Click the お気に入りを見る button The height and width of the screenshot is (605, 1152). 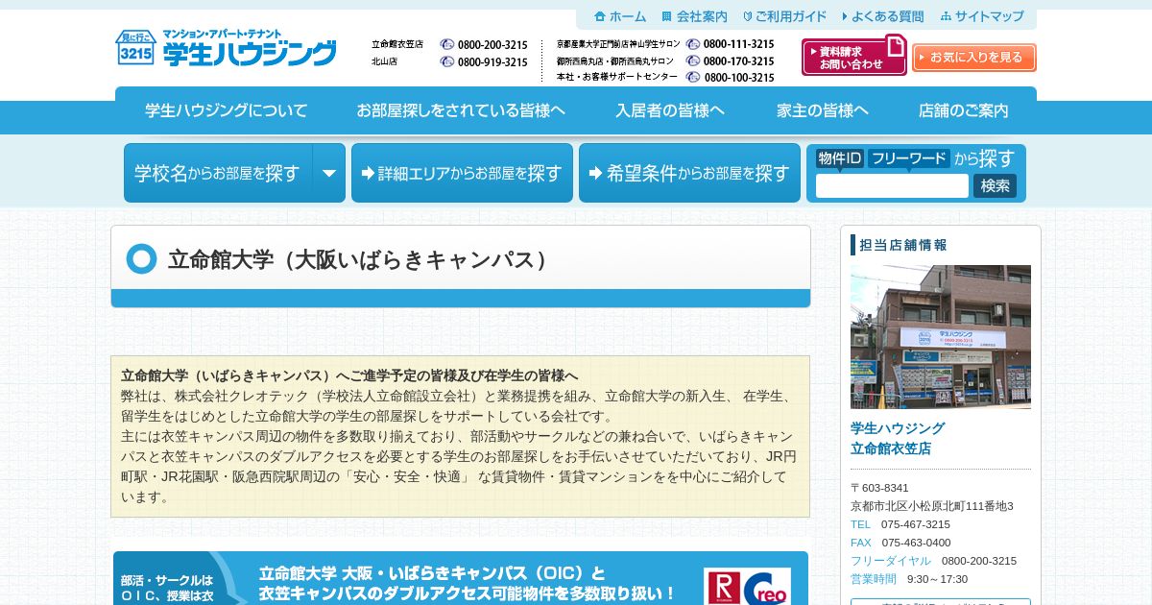[x=974, y=58]
